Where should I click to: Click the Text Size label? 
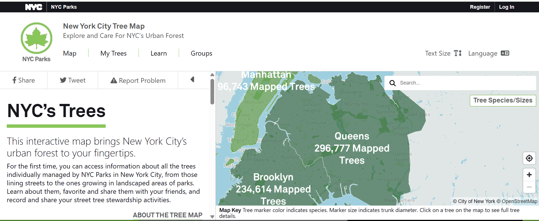pos(438,53)
